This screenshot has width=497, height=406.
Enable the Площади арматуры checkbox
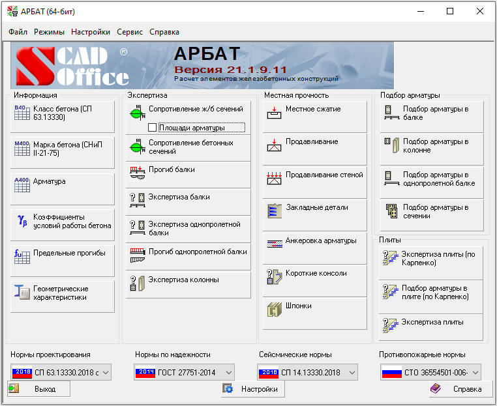pyautogui.click(x=153, y=128)
